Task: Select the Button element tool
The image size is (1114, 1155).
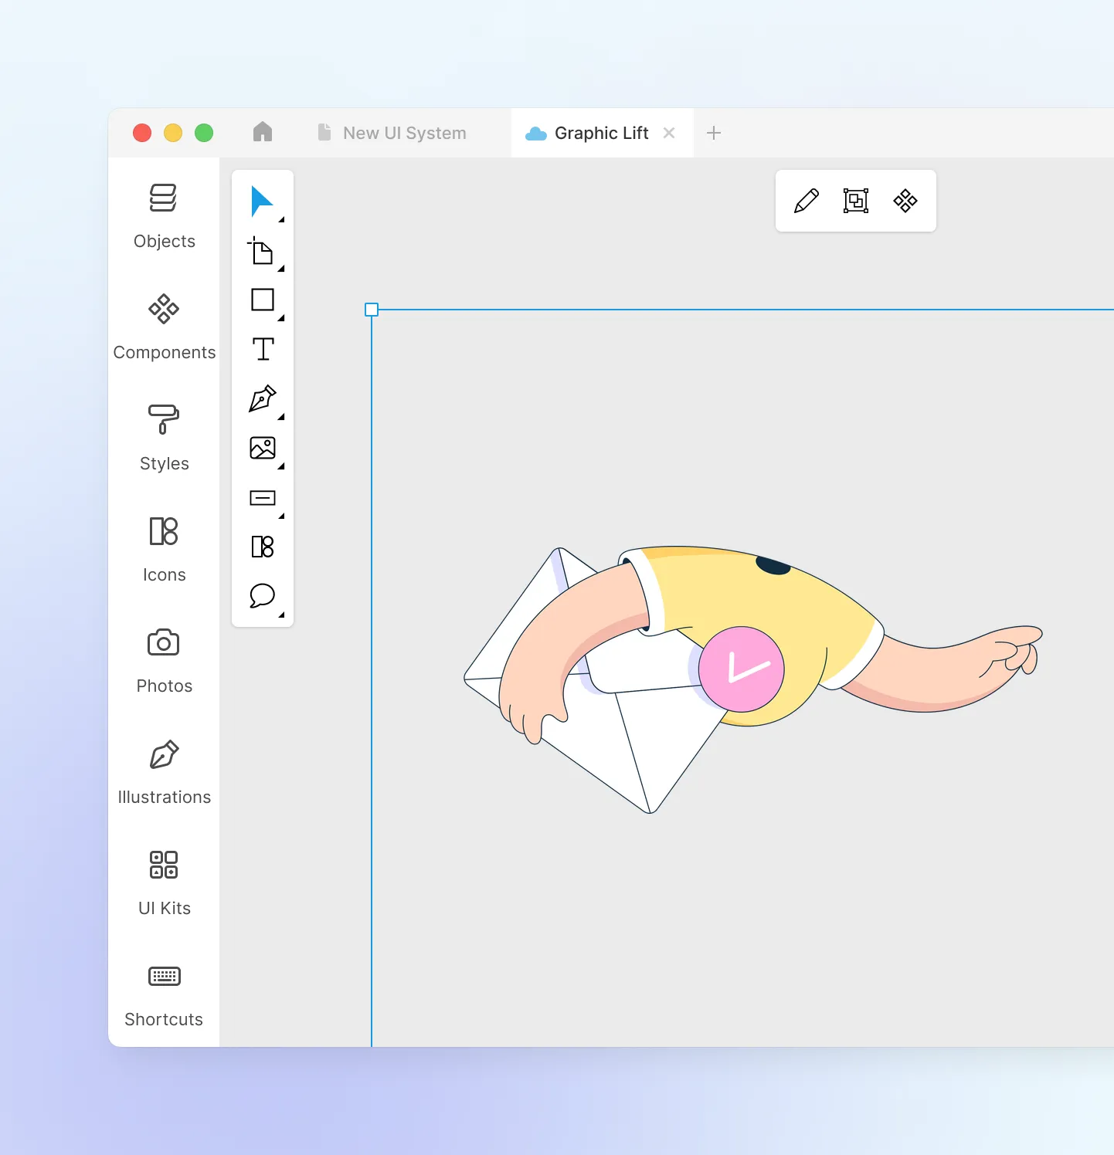Action: [x=263, y=498]
